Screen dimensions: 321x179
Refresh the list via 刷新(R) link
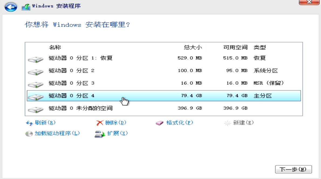click(45, 123)
